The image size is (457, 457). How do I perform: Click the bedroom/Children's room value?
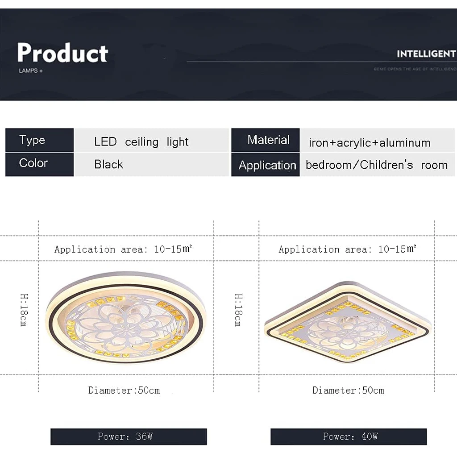tap(376, 165)
